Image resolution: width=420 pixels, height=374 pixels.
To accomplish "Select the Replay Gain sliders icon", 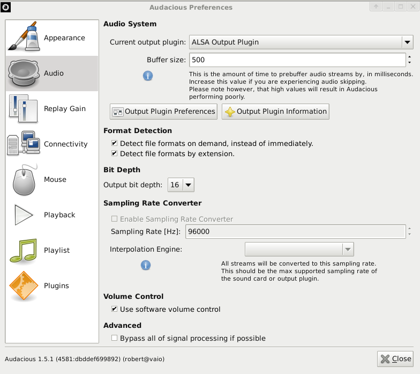I will click(x=24, y=108).
